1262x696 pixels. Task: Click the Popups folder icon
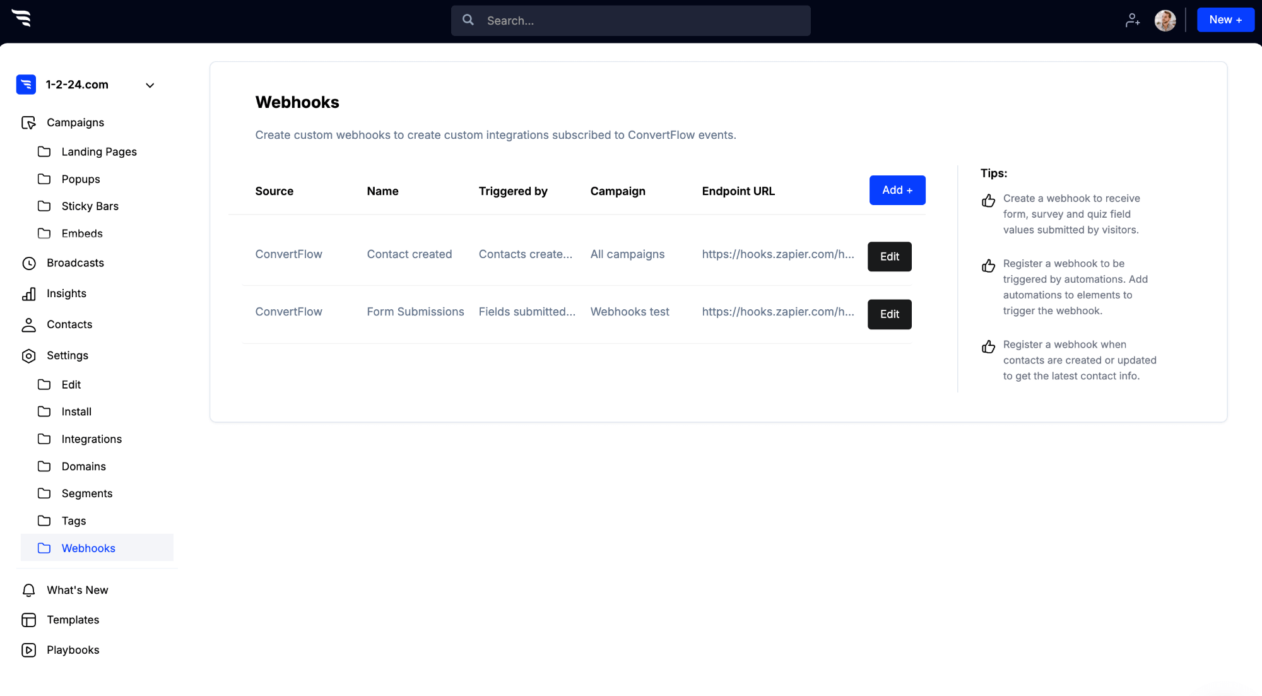(x=44, y=179)
